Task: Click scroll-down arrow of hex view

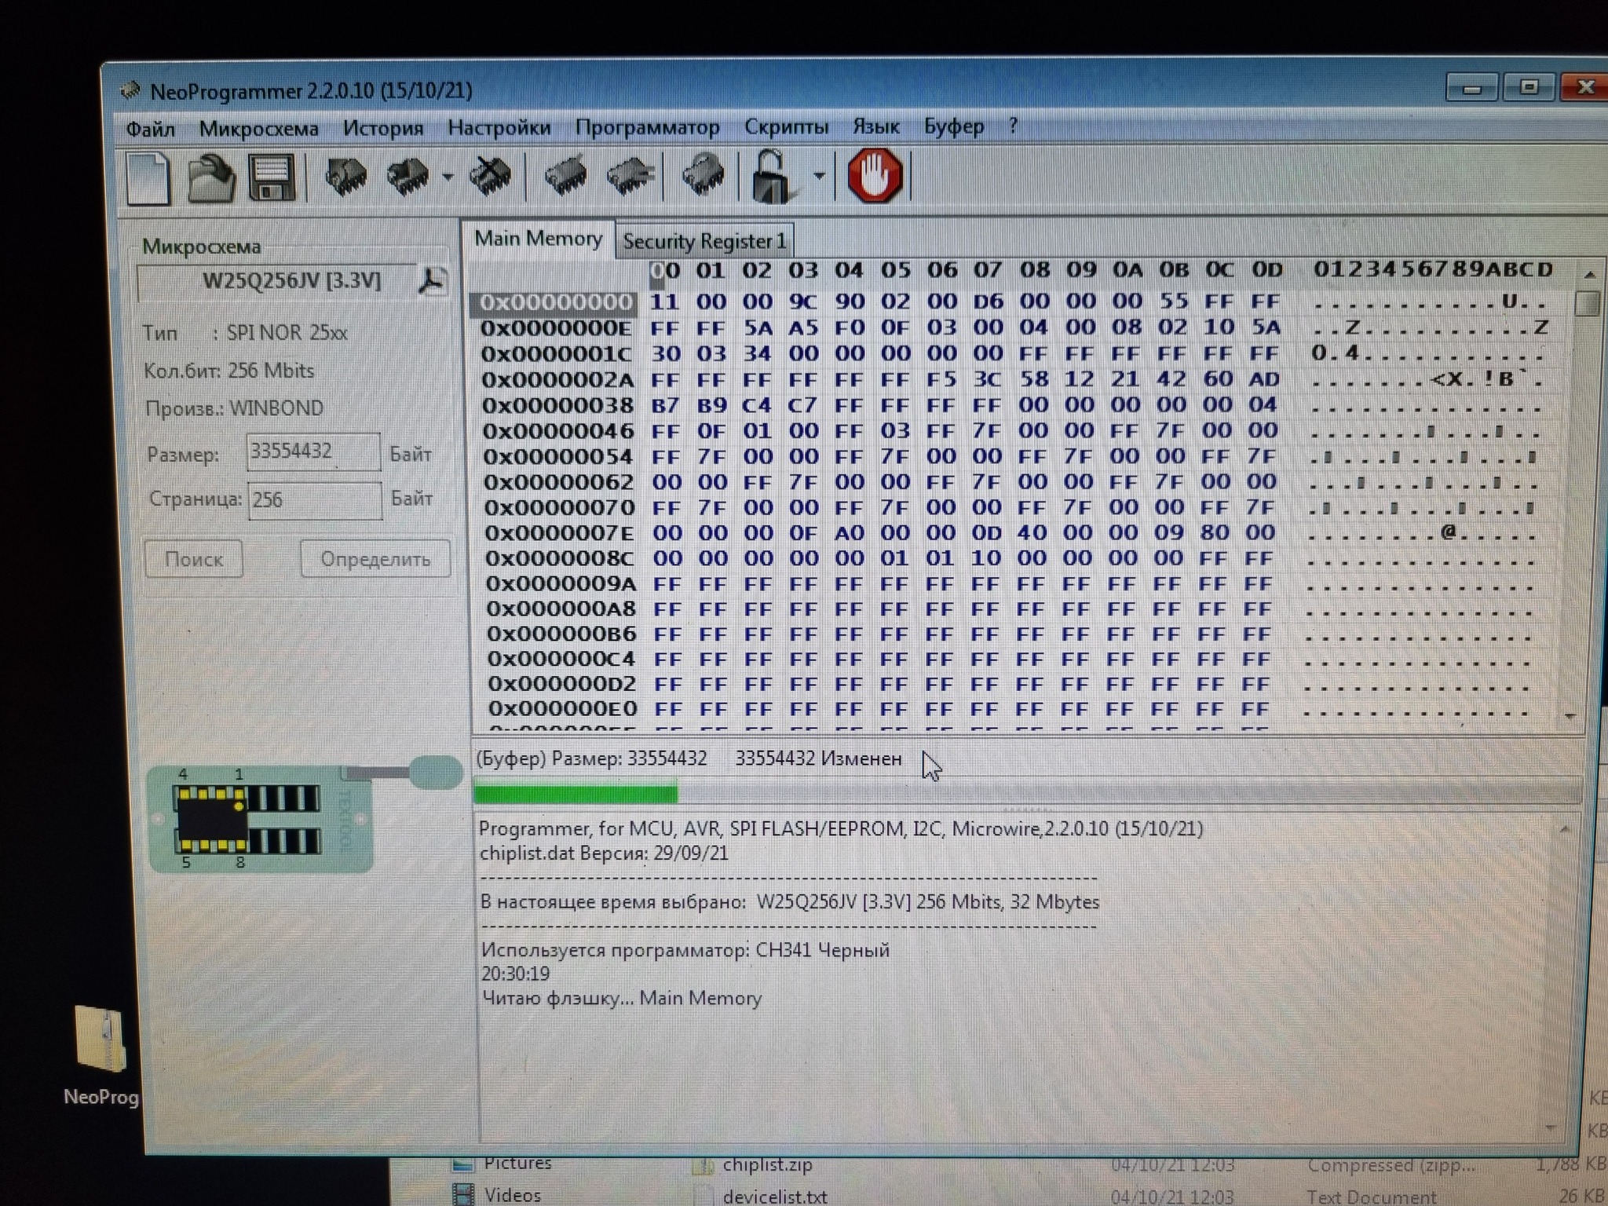Action: point(1570,716)
